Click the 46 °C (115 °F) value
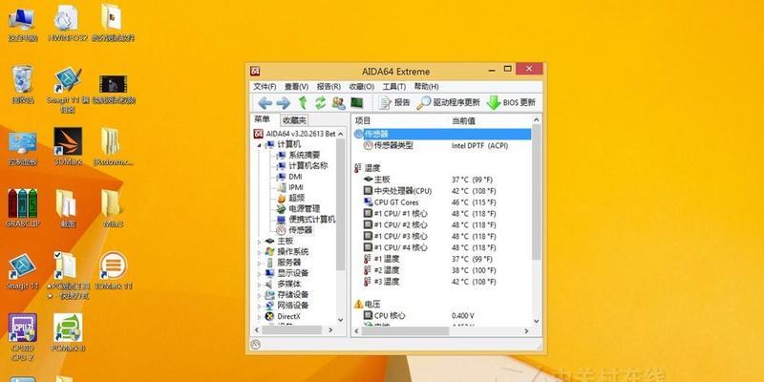Viewport: 764px width, 382px height. coord(474,202)
